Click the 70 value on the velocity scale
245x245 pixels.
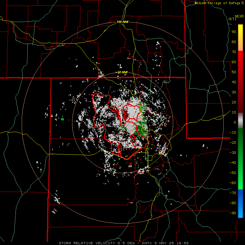point(234,52)
